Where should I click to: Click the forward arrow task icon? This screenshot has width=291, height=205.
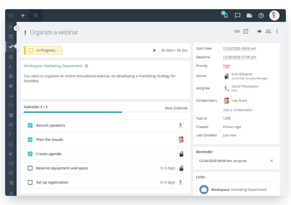pyautogui.click(x=259, y=31)
